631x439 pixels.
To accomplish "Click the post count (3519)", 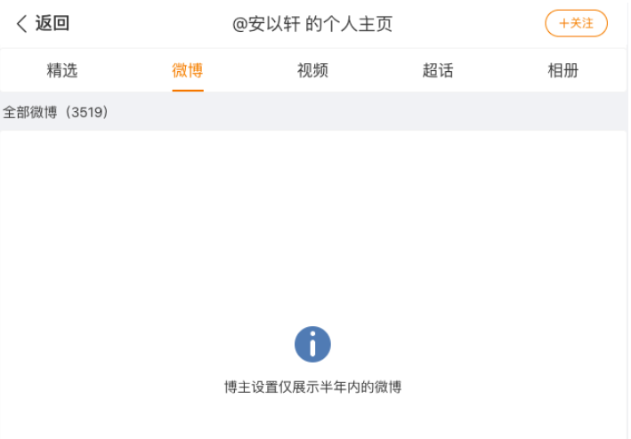I will pos(87,112).
